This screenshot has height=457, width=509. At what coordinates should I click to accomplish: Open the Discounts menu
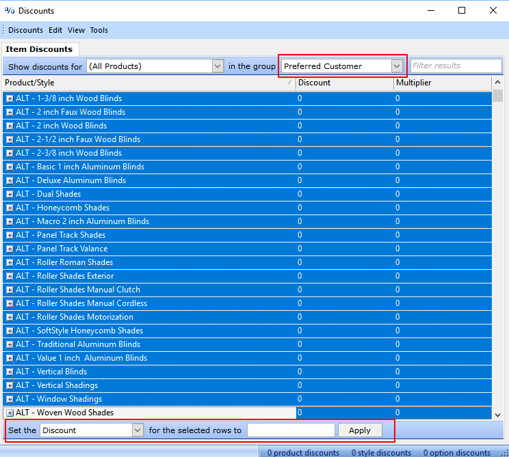(25, 30)
